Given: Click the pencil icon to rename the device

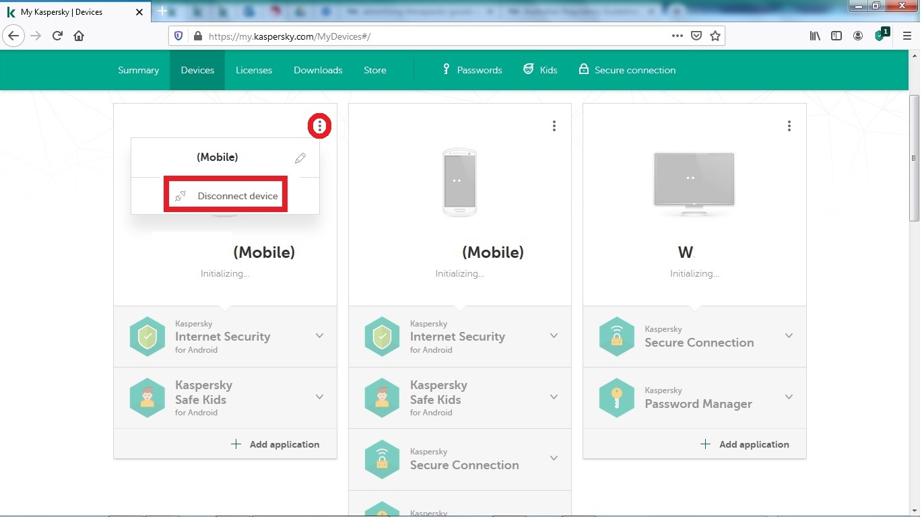Looking at the screenshot, I should tap(300, 158).
